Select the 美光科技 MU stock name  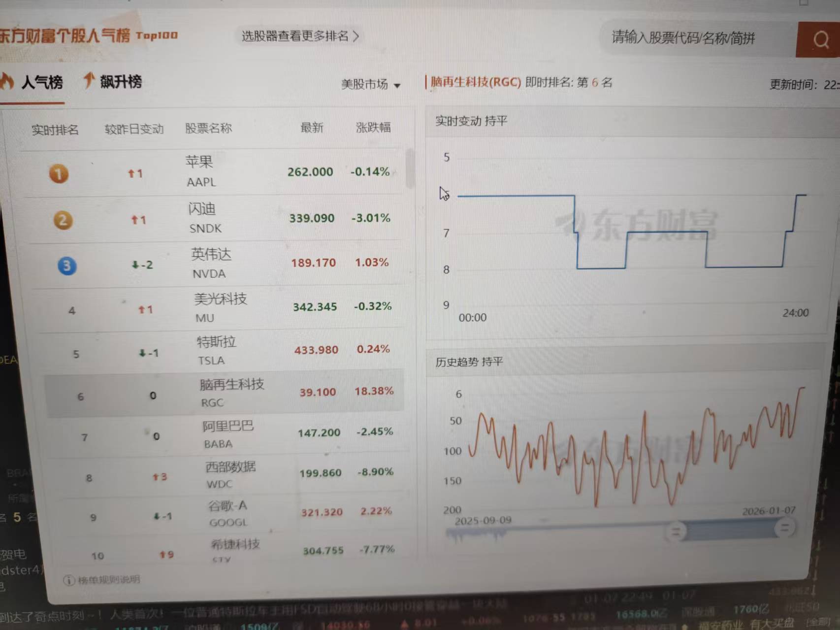(x=220, y=307)
